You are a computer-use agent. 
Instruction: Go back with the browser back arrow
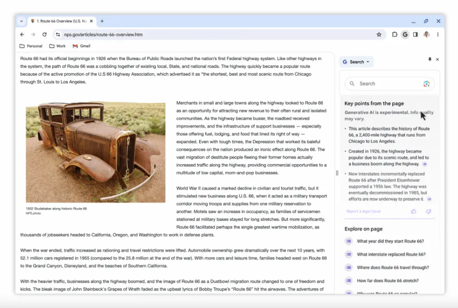(x=22, y=34)
